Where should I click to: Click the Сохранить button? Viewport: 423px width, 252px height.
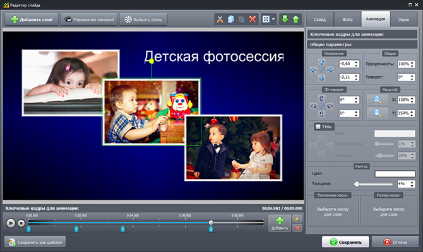point(344,241)
